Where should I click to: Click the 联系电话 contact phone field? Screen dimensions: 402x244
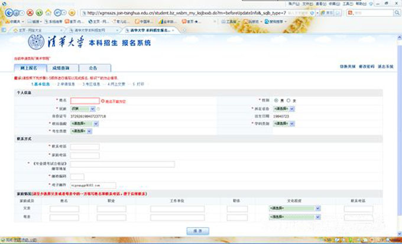tap(85, 147)
